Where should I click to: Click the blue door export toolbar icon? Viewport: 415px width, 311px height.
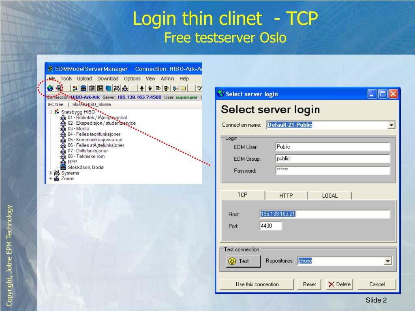(x=175, y=88)
